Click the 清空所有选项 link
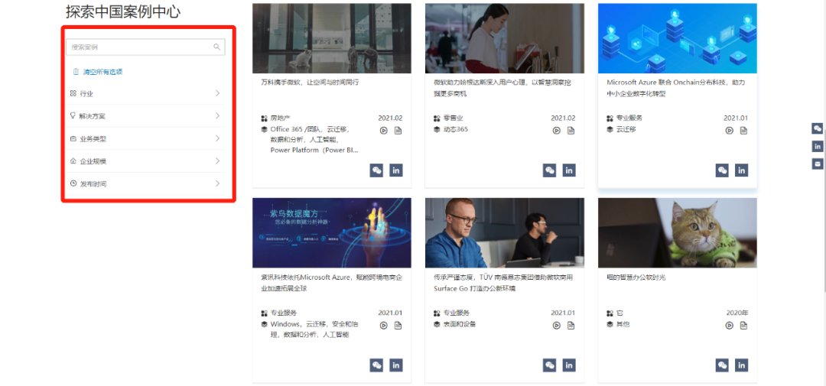Viewport: 826px width, 386px height. [x=102, y=72]
